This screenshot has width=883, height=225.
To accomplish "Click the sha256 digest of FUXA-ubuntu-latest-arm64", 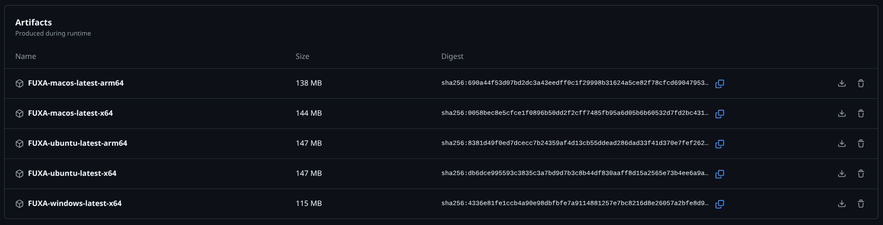I will click(575, 143).
